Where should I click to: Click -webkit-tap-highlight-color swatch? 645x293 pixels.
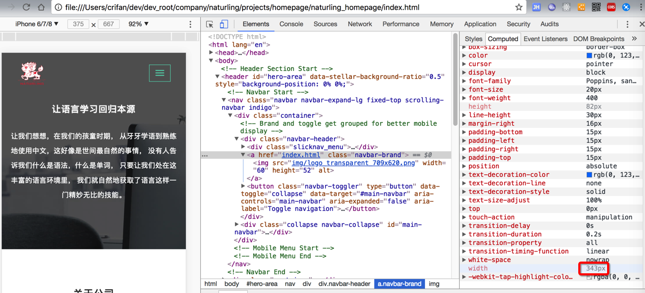click(589, 277)
